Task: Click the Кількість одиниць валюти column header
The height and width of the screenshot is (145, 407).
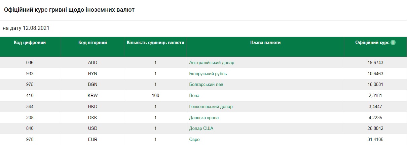Action: point(155,43)
